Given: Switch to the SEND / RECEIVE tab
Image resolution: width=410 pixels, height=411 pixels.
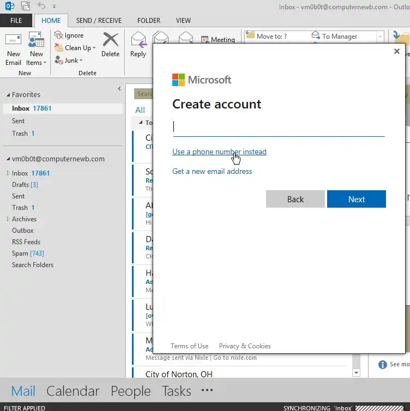Looking at the screenshot, I should (99, 21).
